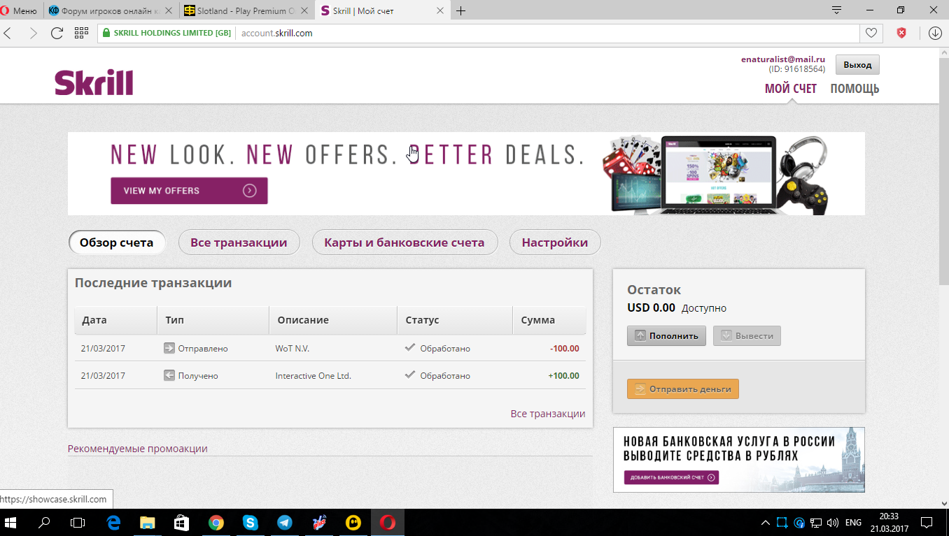Screen dimensions: 949x536
Task: Close the Skrill Мой счет tab
Action: click(x=440, y=11)
